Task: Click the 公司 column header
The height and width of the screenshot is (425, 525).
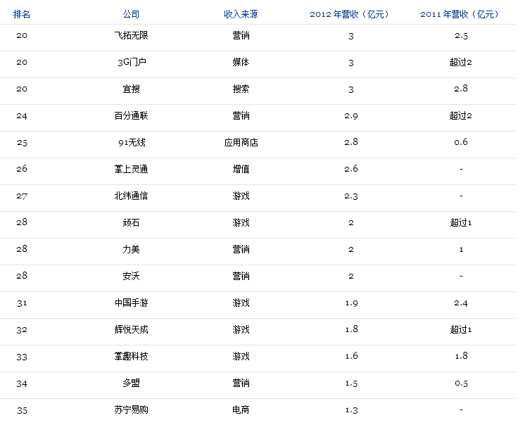Action: tap(131, 14)
